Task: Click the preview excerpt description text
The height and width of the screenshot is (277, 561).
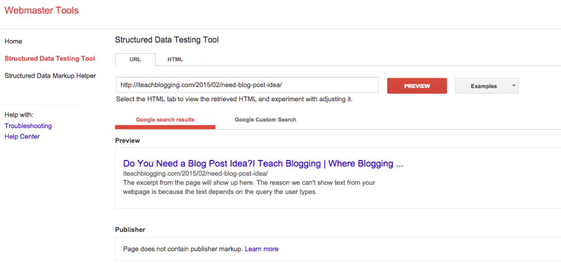Action: [249, 187]
